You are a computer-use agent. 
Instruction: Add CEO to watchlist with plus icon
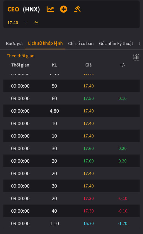tap(64, 9)
